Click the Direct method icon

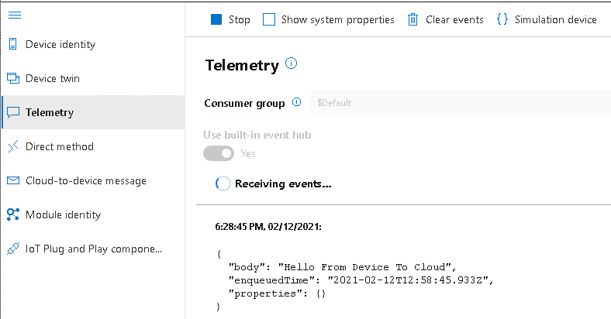[x=12, y=146]
